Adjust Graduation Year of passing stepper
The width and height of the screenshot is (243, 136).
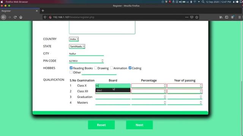(x=201, y=97)
